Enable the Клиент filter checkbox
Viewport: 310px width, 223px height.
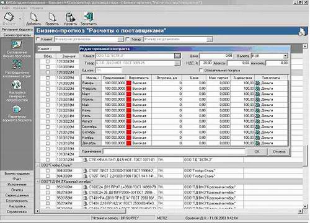pos(38,39)
